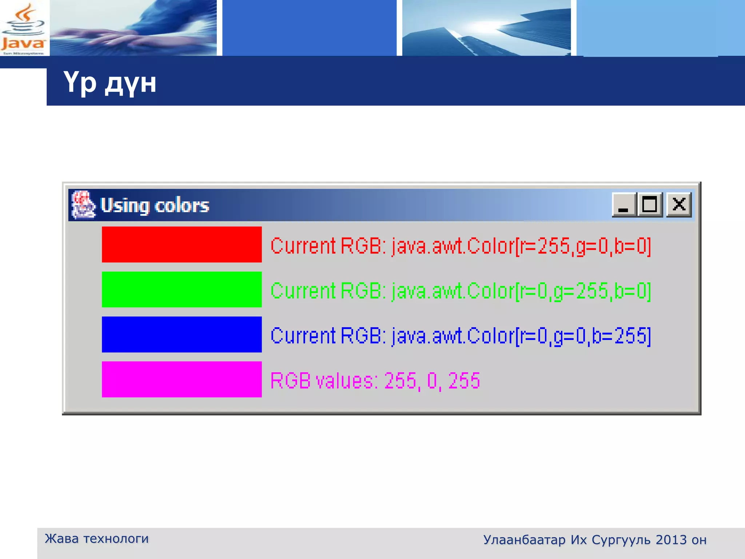Click the skyscraper header photo
Viewport: 745px width, 559px height.
click(x=486, y=28)
